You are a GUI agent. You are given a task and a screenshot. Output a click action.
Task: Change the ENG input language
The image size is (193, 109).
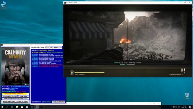[x=179, y=107]
